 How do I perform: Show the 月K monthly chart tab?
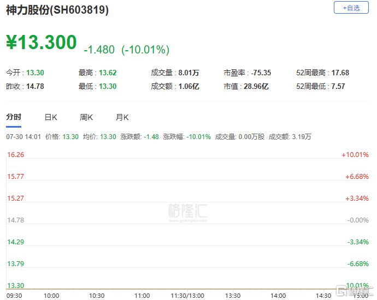(x=122, y=117)
